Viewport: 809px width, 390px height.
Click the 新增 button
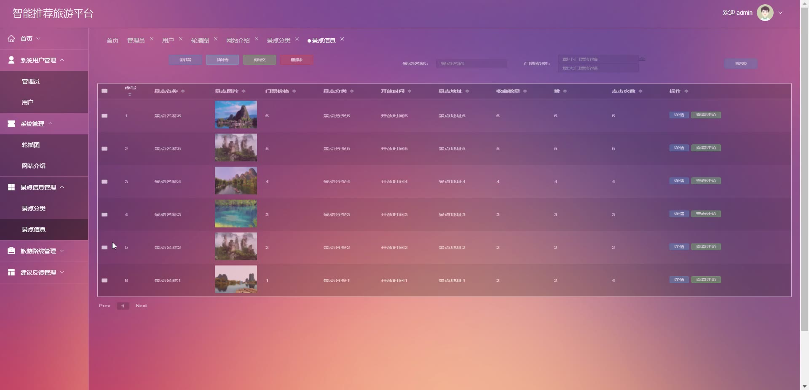[185, 60]
